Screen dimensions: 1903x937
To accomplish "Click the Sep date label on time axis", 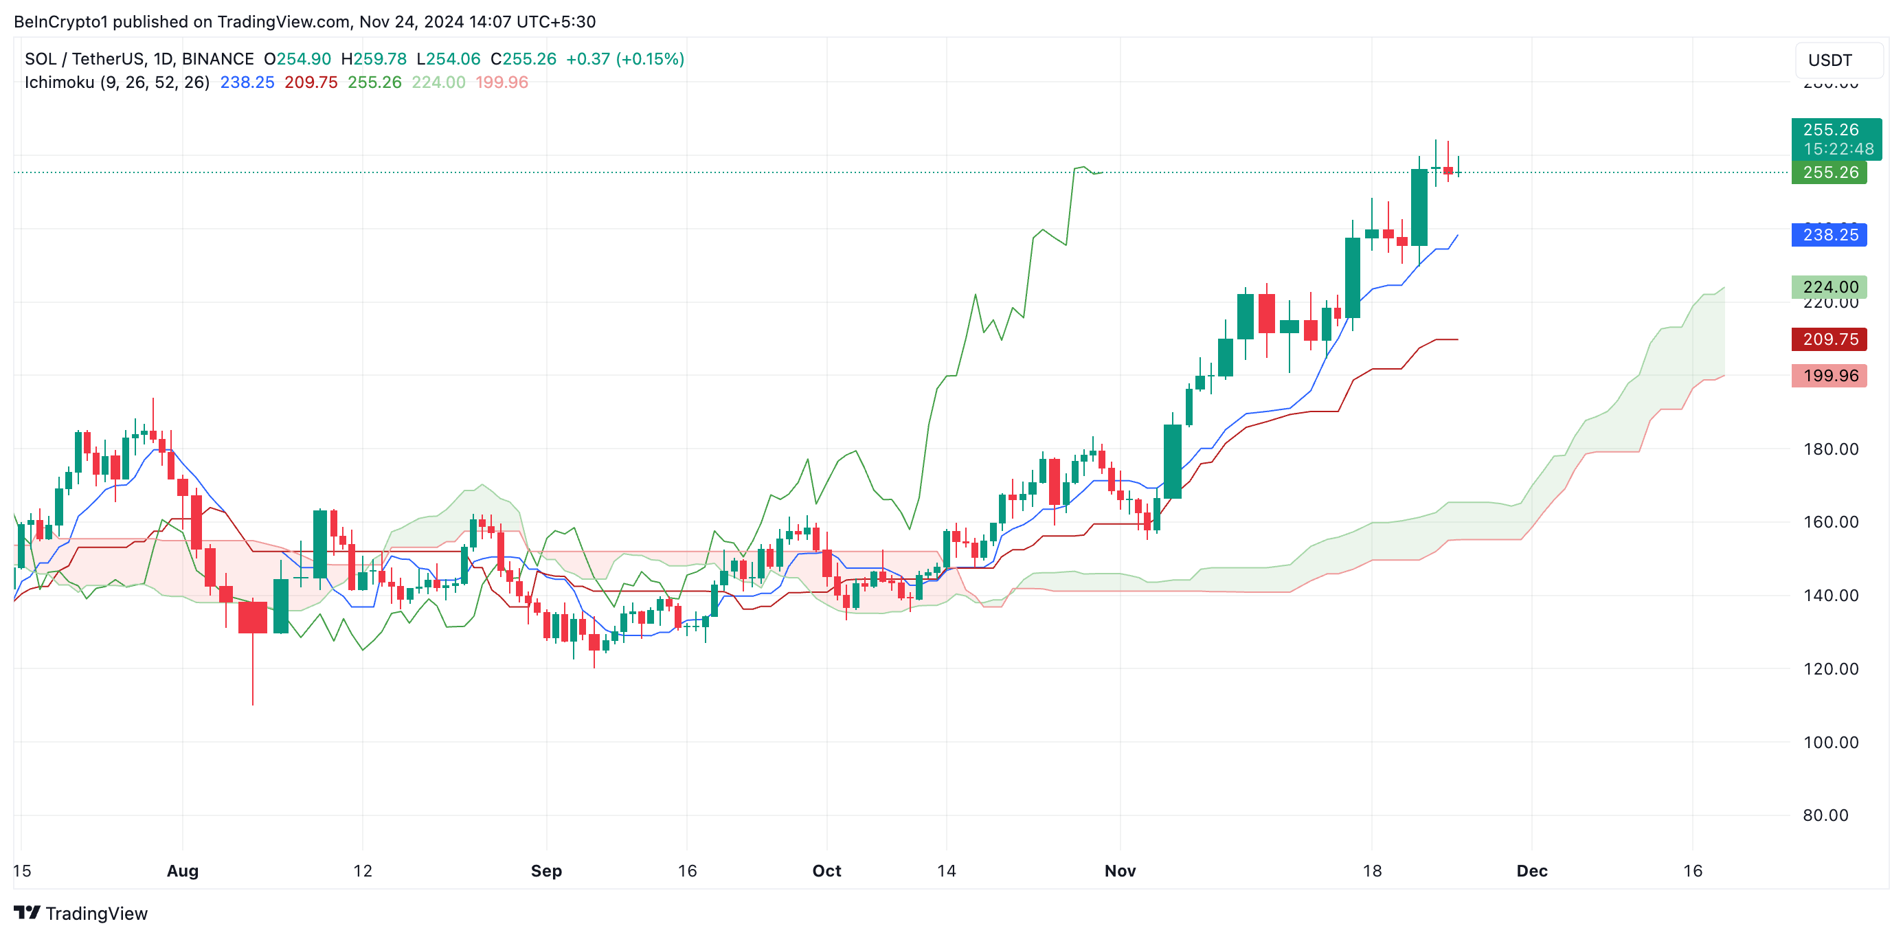I will (546, 870).
